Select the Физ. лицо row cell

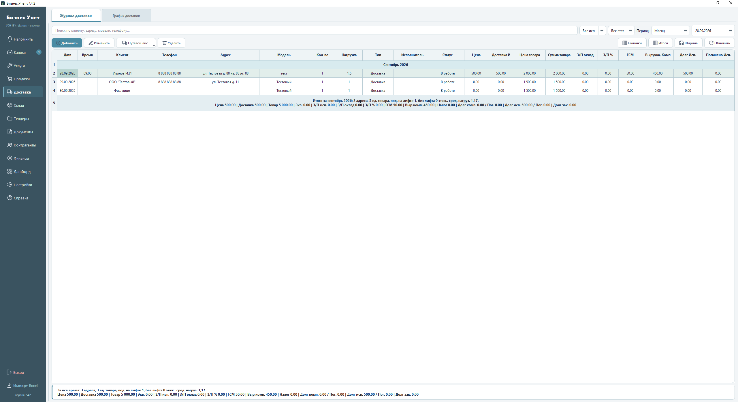[x=122, y=91]
